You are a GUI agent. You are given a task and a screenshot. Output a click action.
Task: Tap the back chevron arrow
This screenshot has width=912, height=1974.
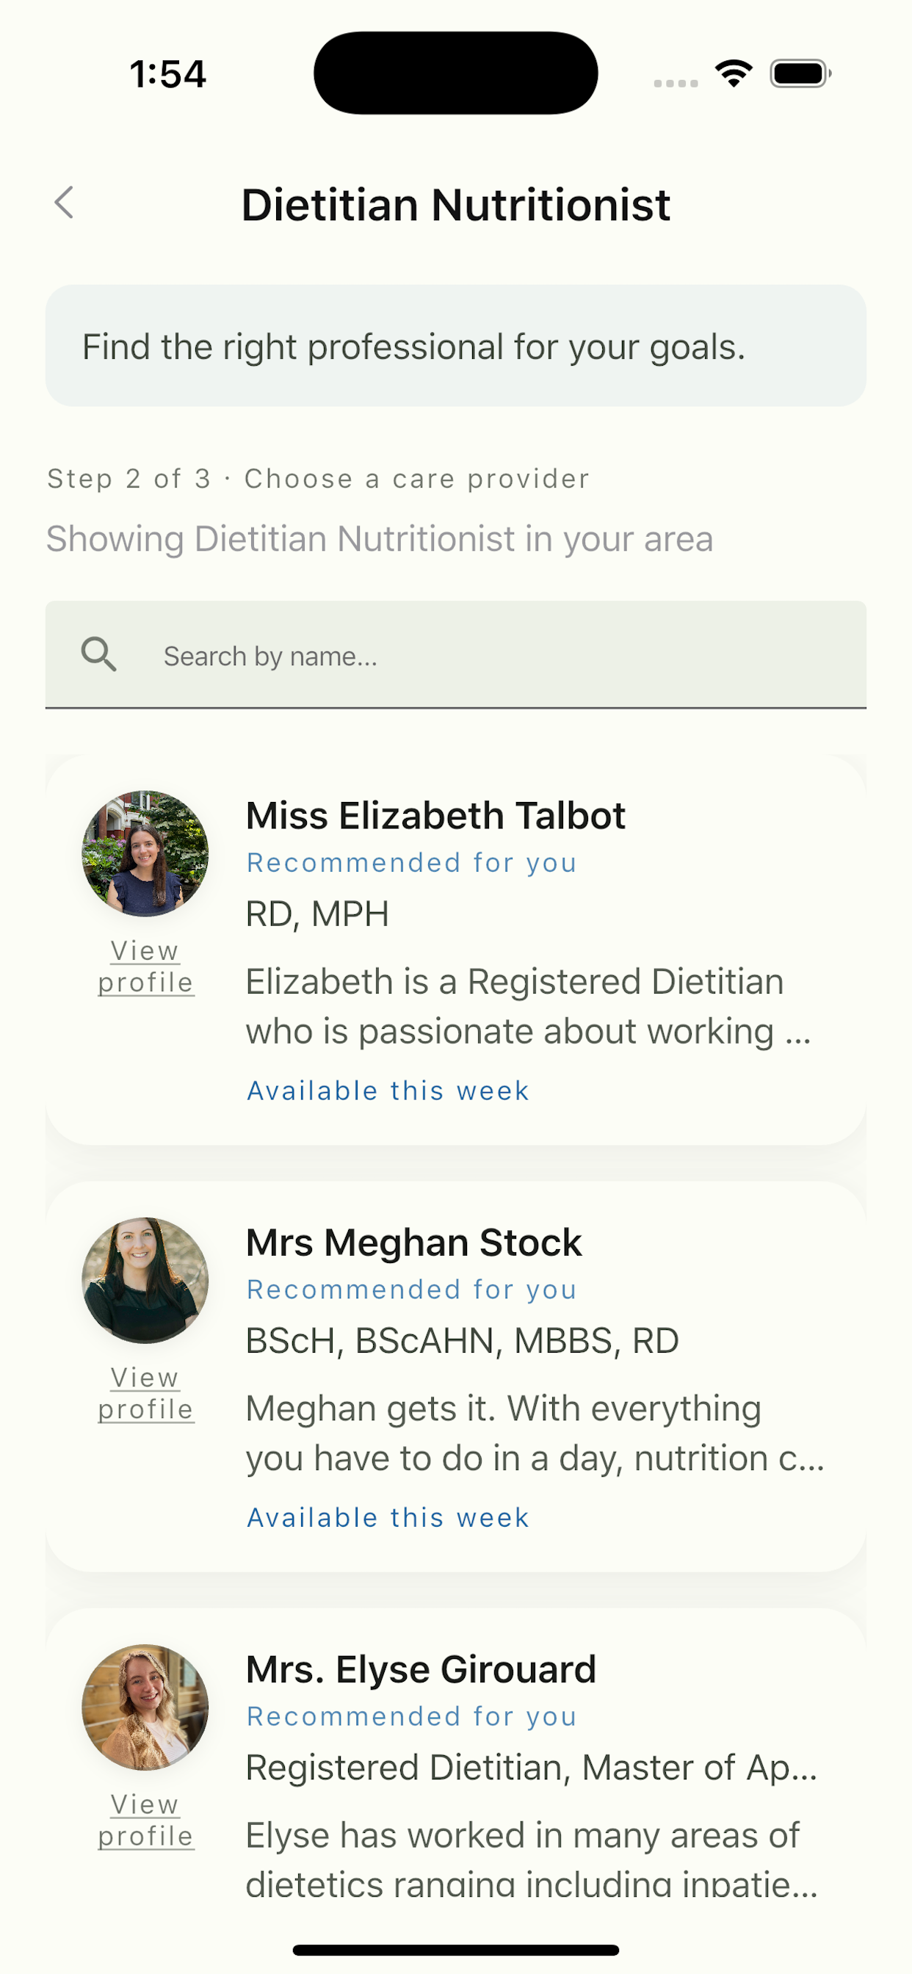65,203
